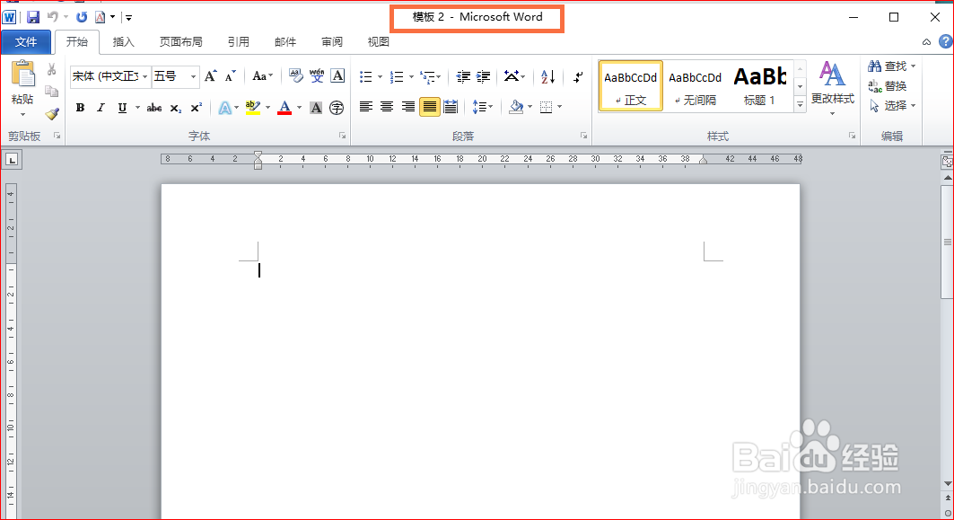The height and width of the screenshot is (520, 954).
Task: Open the Font dialog launcher in 字体 group
Action: [x=343, y=136]
